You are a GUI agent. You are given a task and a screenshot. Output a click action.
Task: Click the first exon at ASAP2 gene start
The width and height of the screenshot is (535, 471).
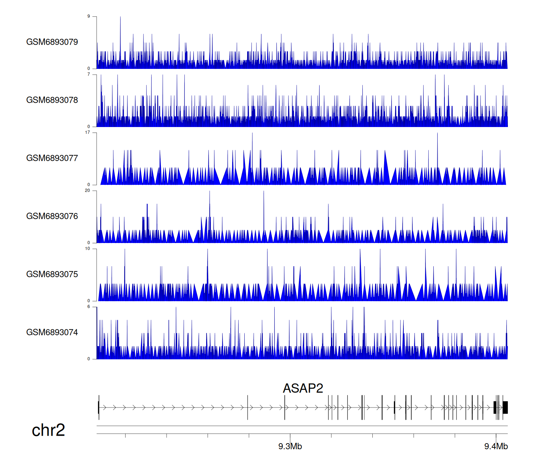tap(98, 407)
